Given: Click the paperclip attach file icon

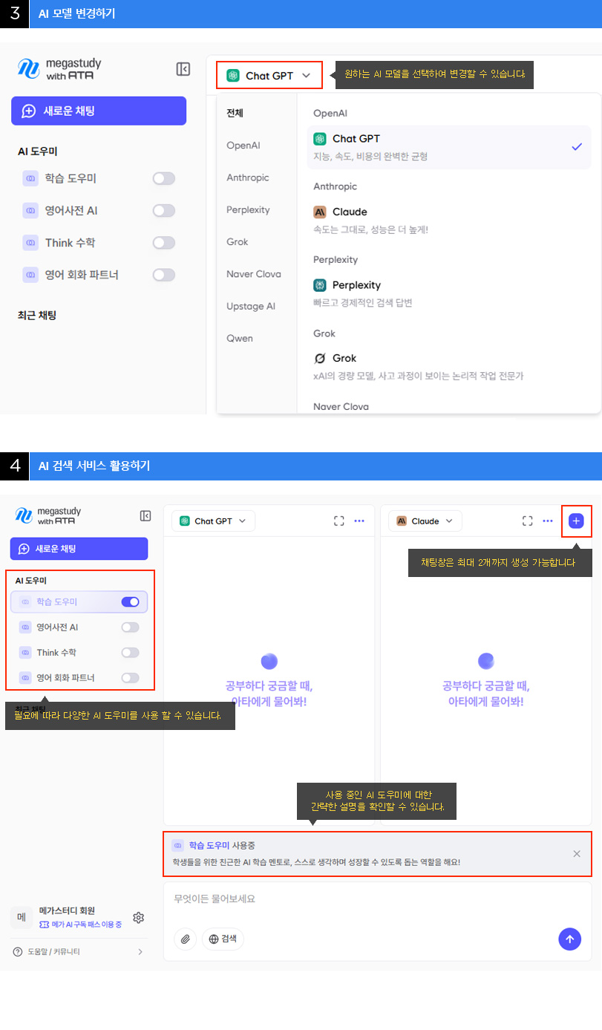Looking at the screenshot, I should (x=186, y=939).
